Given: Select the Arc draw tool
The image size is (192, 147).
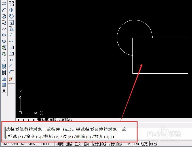Looking at the screenshot, I should [x=4, y=10].
